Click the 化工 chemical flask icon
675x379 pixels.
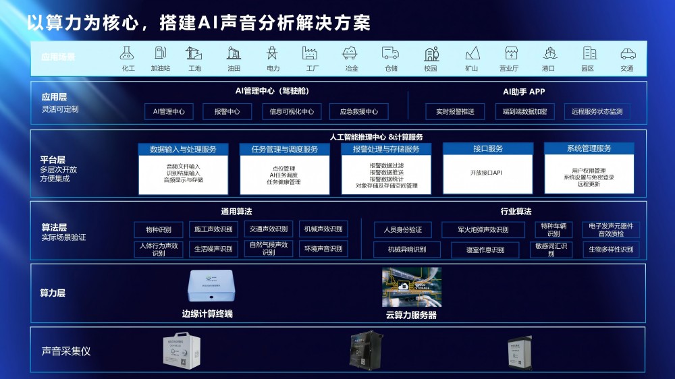pos(128,53)
